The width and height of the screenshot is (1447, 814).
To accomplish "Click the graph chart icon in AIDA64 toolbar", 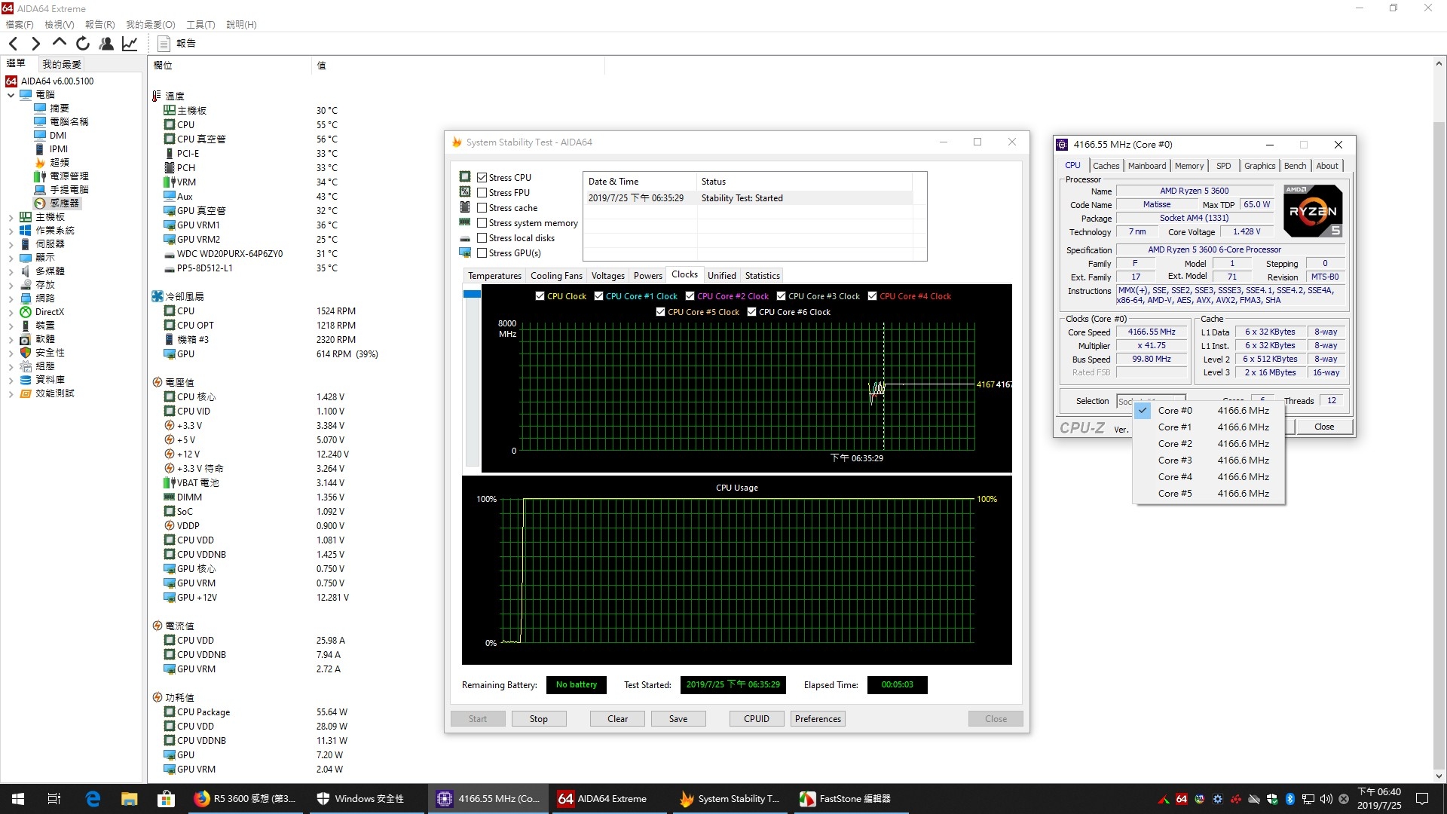I will tap(130, 44).
